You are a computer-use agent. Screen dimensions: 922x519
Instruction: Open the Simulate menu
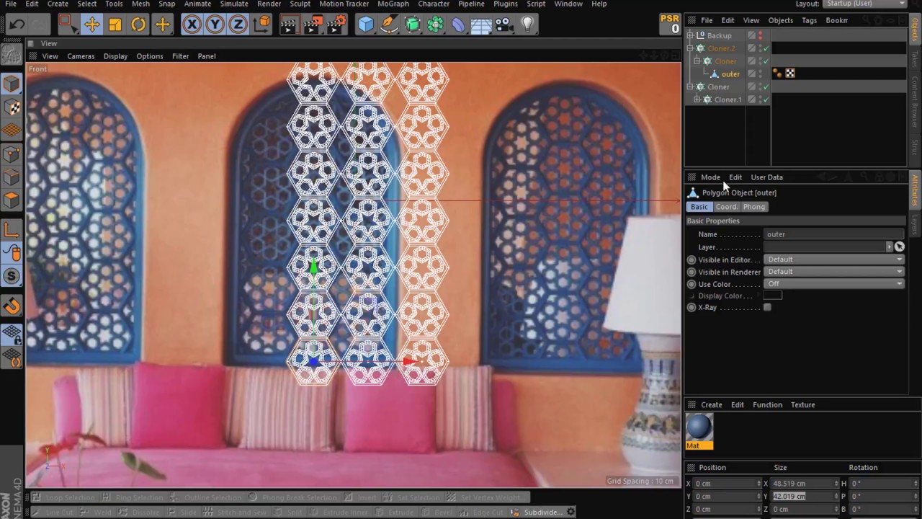tap(234, 4)
